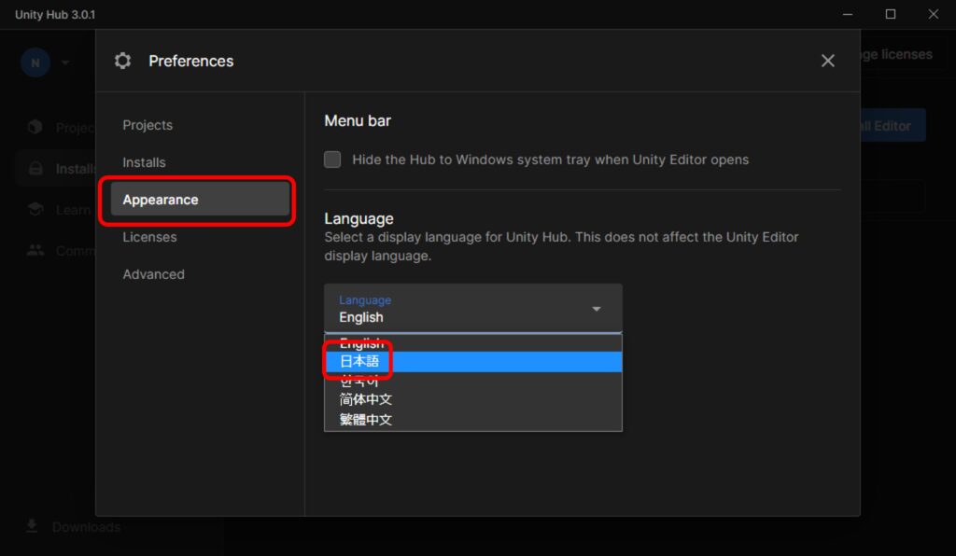Select the Appearance preferences section
Image resolution: width=956 pixels, height=556 pixels.
point(200,199)
